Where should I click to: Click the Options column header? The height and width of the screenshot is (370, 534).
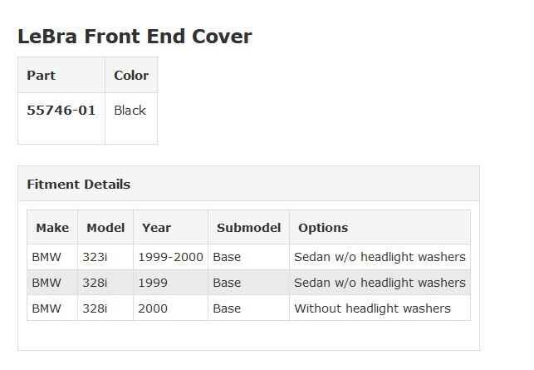[323, 227]
